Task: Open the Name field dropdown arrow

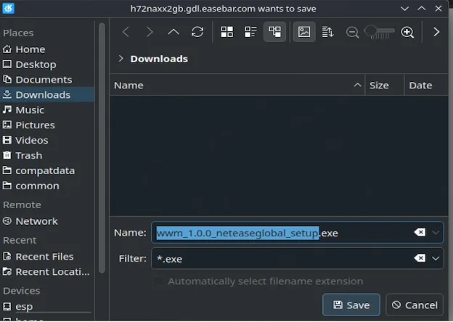Action: pyautogui.click(x=436, y=233)
